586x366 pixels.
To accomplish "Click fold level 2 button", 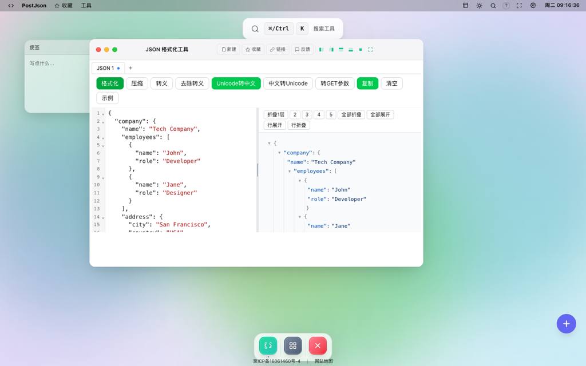I will coord(295,114).
